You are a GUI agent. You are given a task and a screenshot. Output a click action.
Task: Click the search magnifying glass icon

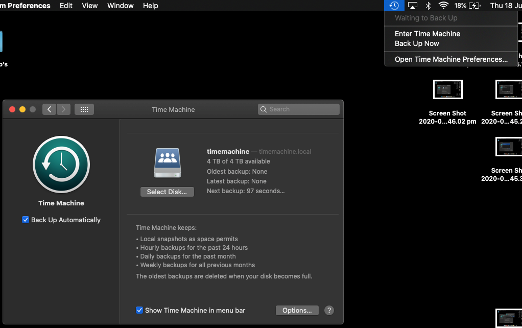point(264,109)
